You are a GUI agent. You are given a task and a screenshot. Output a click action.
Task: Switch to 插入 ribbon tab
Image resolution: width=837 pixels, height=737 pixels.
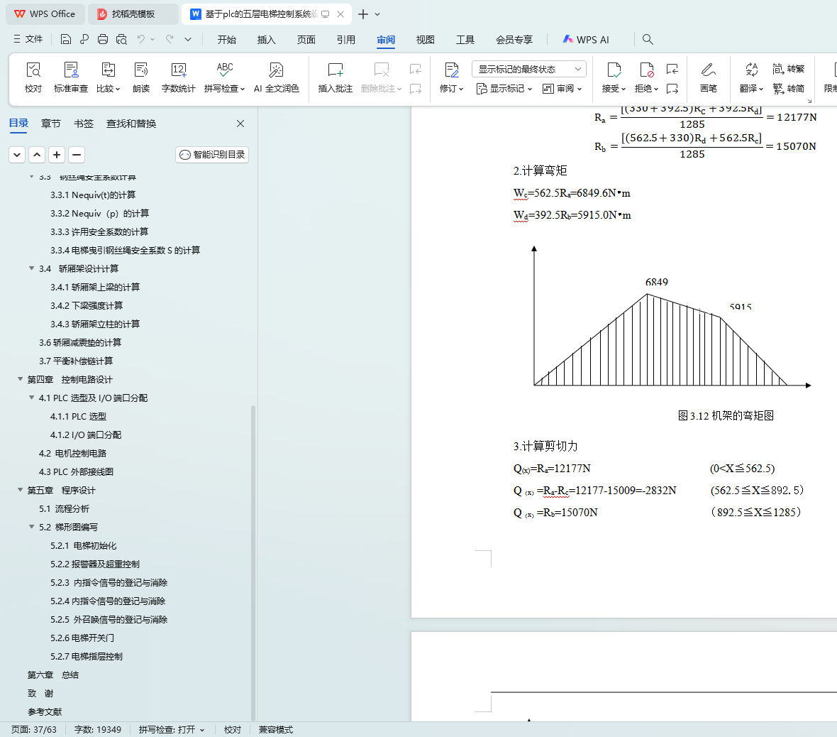tap(267, 40)
